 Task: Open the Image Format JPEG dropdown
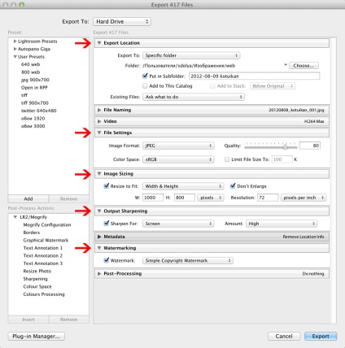click(x=178, y=146)
